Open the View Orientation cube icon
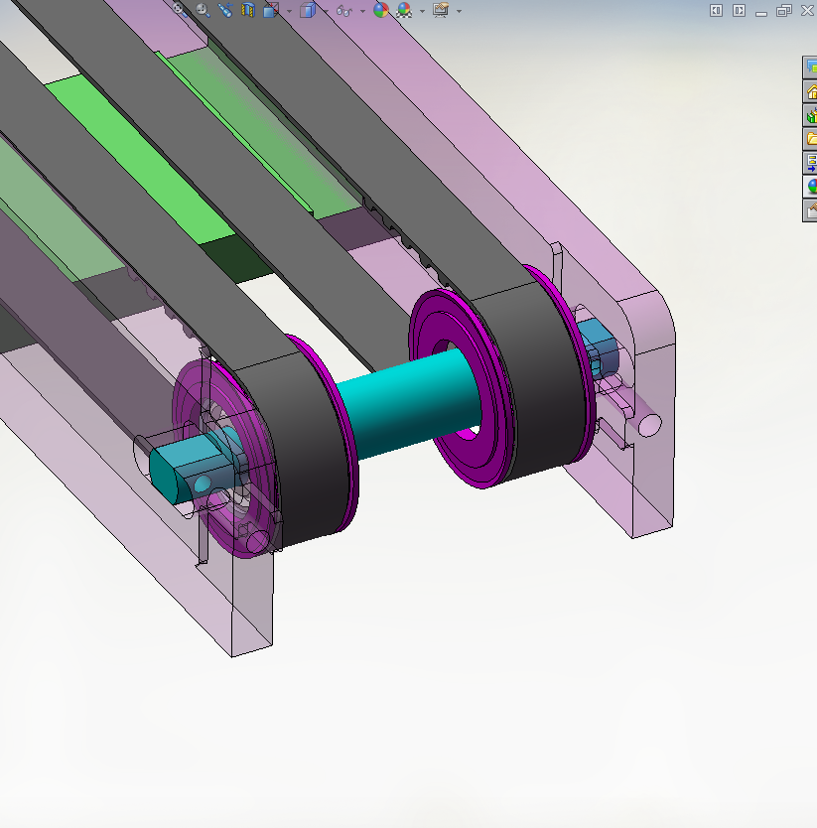 [270, 10]
